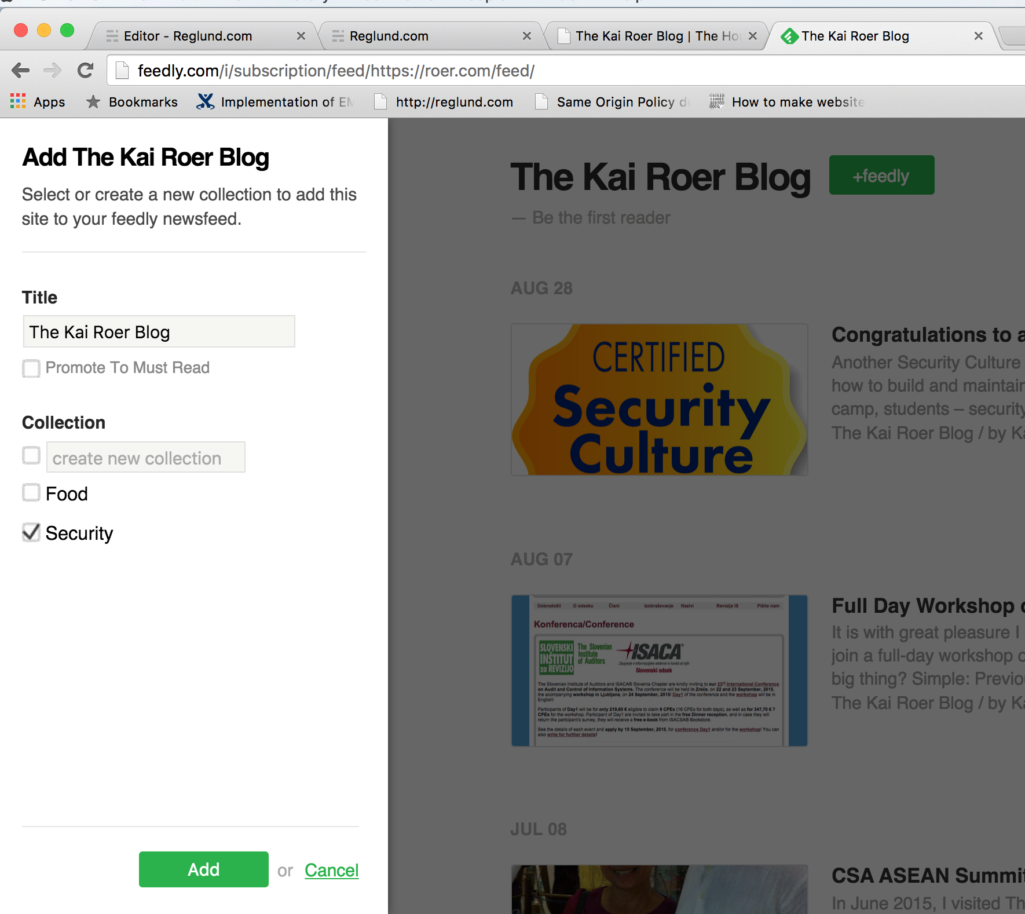The width and height of the screenshot is (1025, 914).
Task: Click The Kai Roer Blog page heading
Action: (661, 177)
